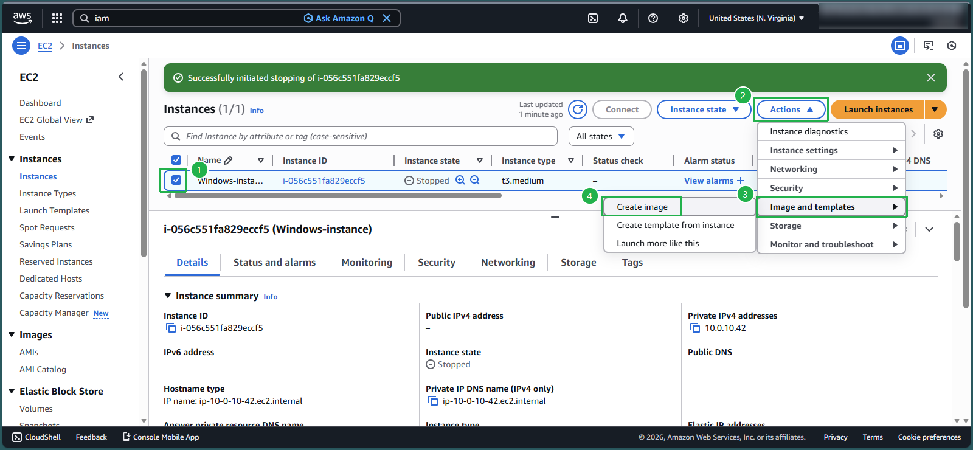The height and width of the screenshot is (450, 973).
Task: Open the instance ID i-056c551fa829eccf5 link
Action: [x=324, y=181]
